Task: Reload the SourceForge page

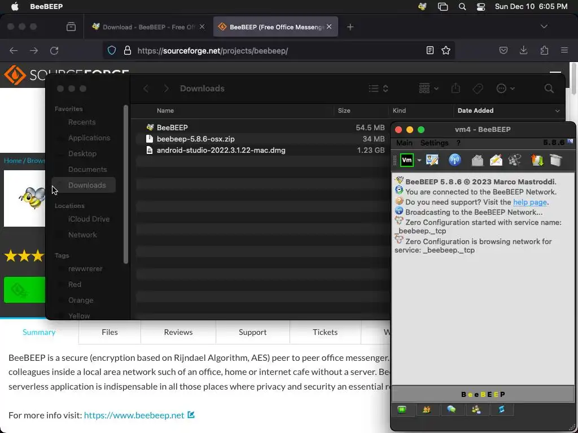Action: pos(54,50)
